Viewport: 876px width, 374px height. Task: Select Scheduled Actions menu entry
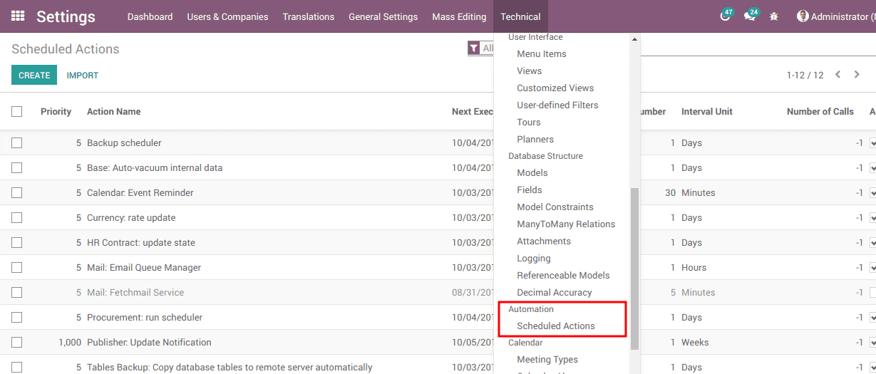pos(555,326)
